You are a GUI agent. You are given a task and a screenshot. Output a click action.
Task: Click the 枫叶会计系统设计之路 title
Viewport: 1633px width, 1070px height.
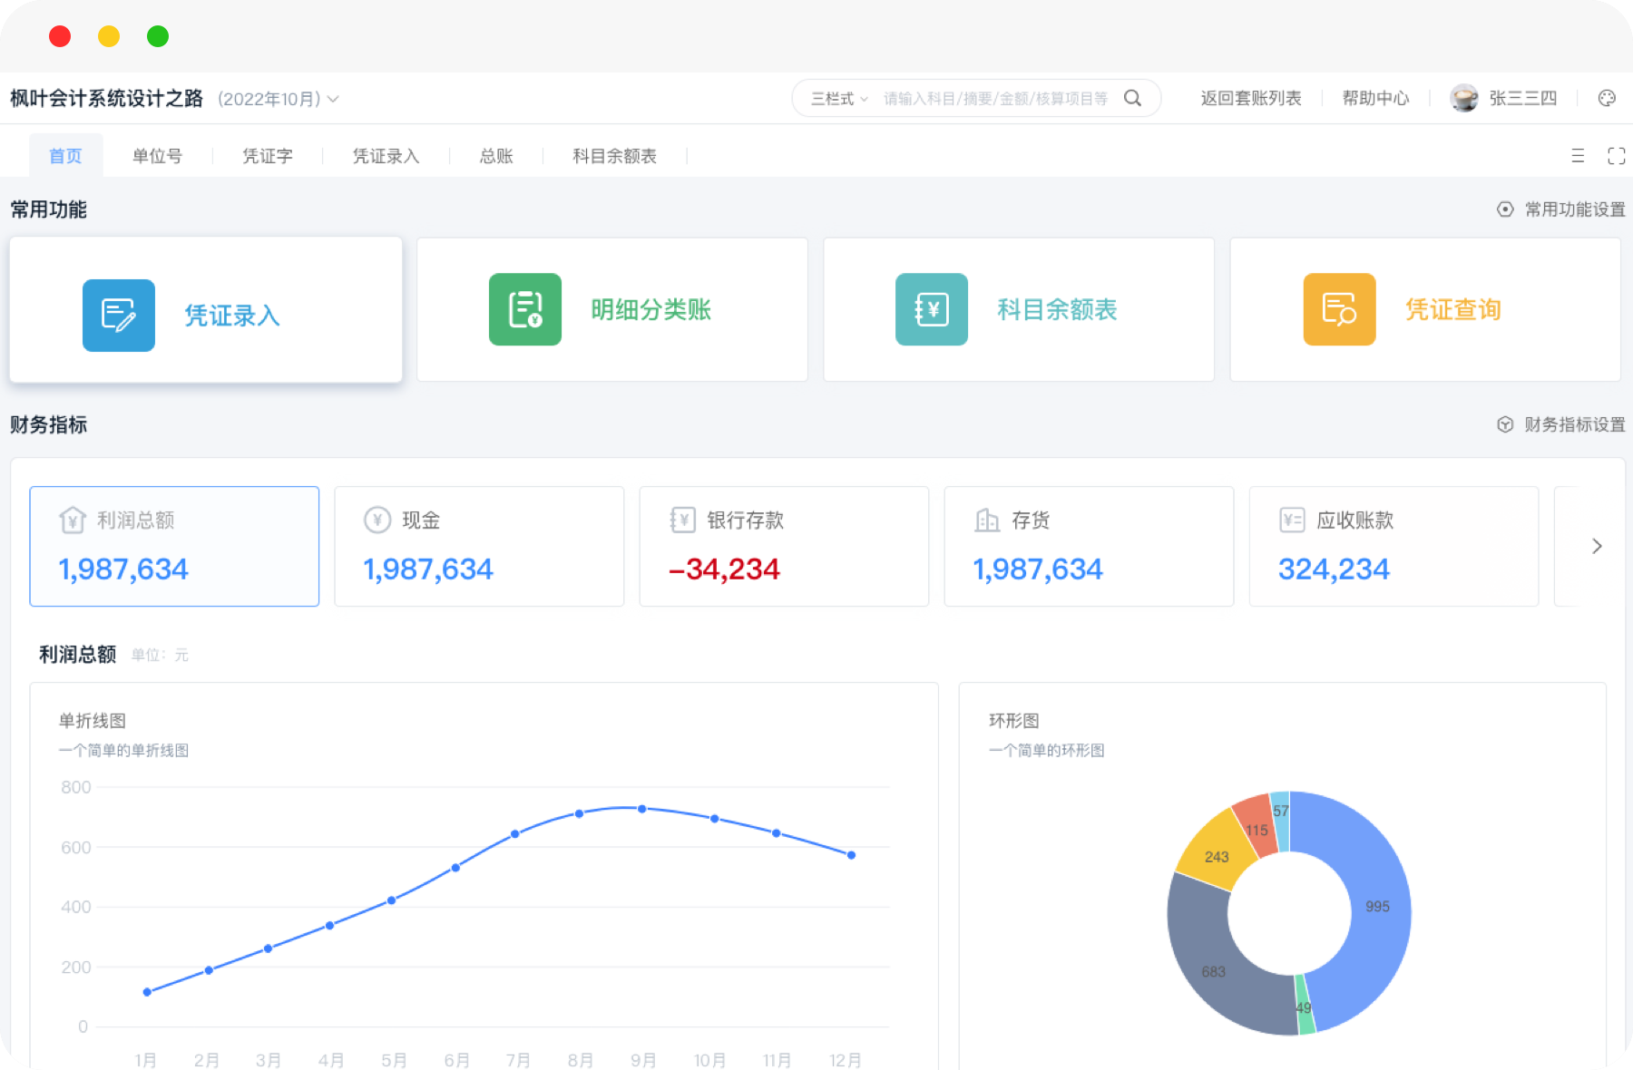(107, 98)
